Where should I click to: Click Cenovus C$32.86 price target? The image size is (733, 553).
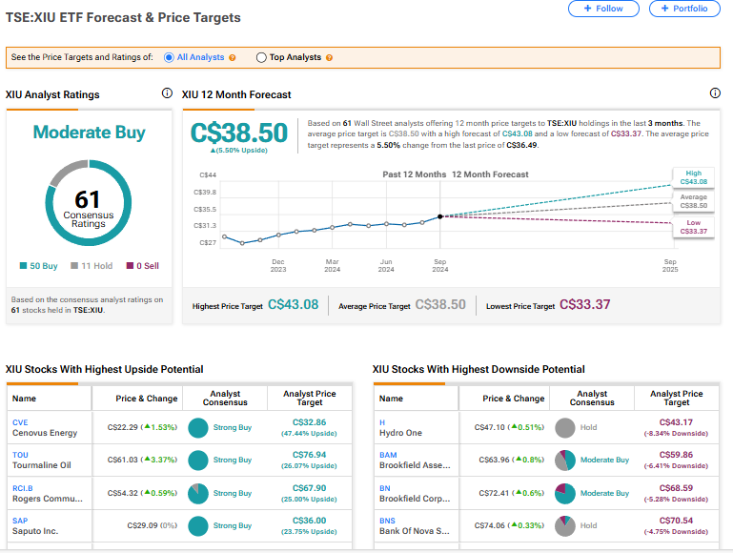pos(309,422)
